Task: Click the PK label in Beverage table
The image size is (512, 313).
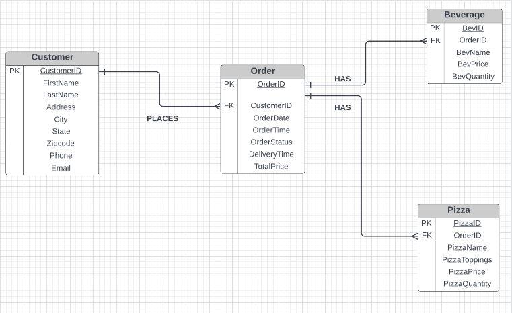Action: coord(435,28)
